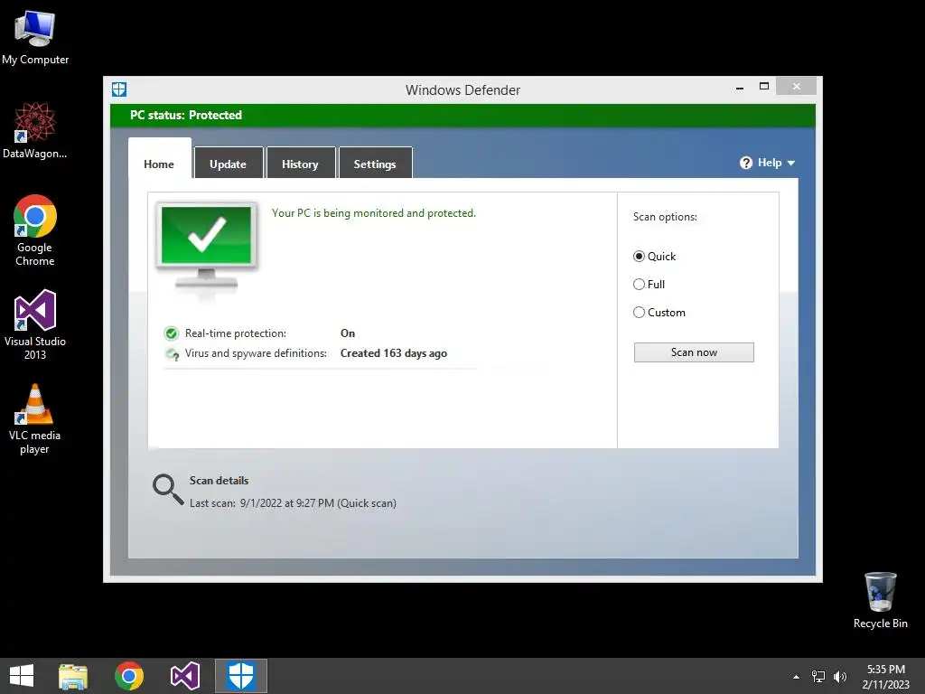Switch to the Update tab
The width and height of the screenshot is (925, 694).
[x=229, y=163]
